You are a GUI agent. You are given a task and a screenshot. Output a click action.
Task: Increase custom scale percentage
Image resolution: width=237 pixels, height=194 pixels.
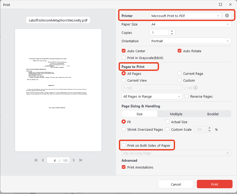pyautogui.click(x=209, y=128)
